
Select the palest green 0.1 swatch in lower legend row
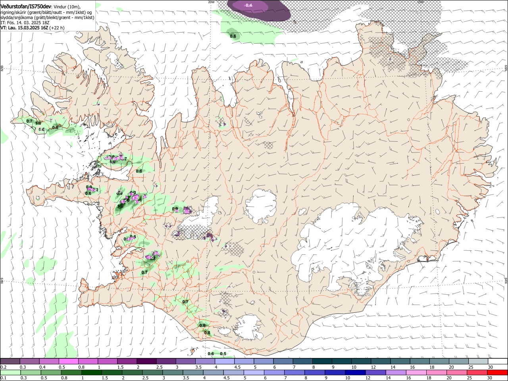[10, 372]
